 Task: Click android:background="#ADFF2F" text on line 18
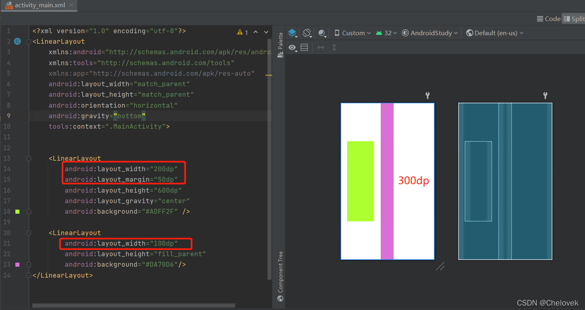pos(121,212)
